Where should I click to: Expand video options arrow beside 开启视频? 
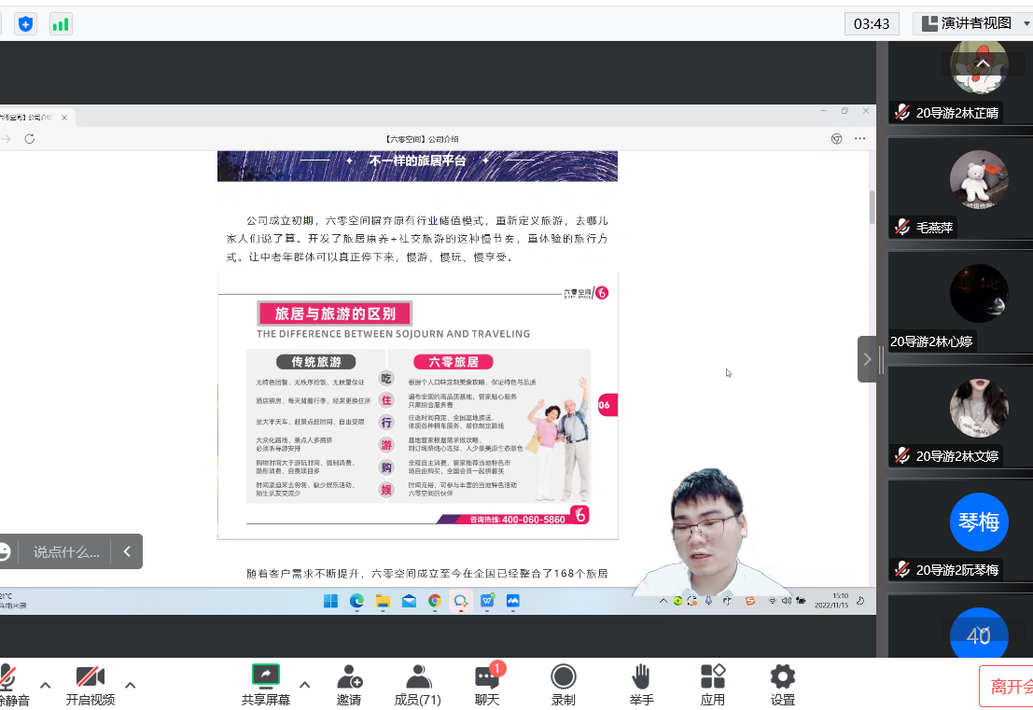tap(131, 685)
